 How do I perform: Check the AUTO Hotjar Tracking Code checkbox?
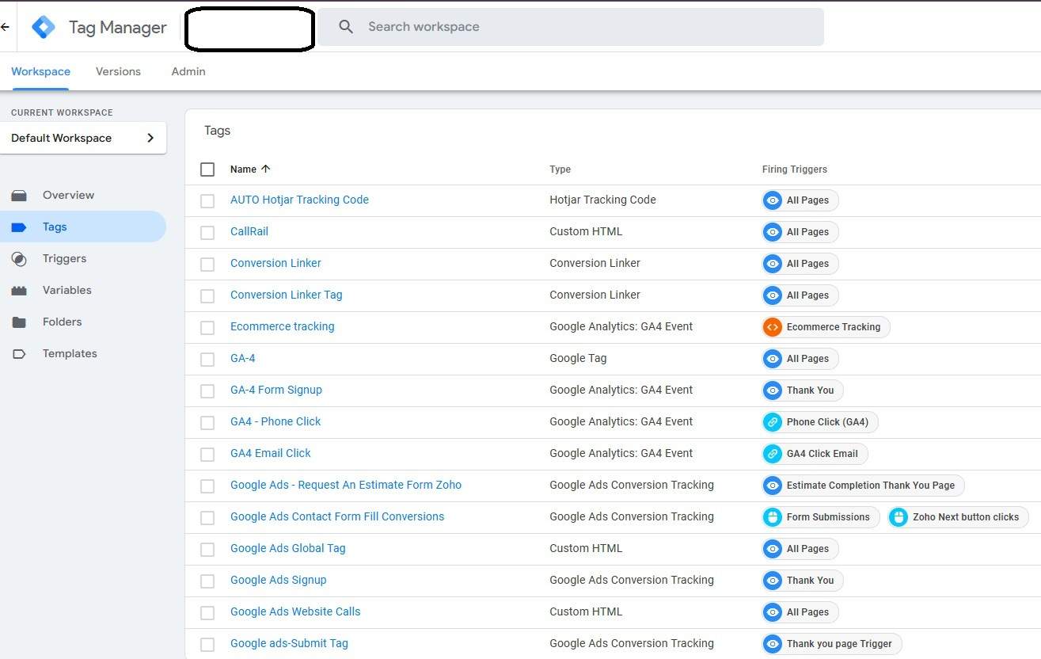click(207, 201)
